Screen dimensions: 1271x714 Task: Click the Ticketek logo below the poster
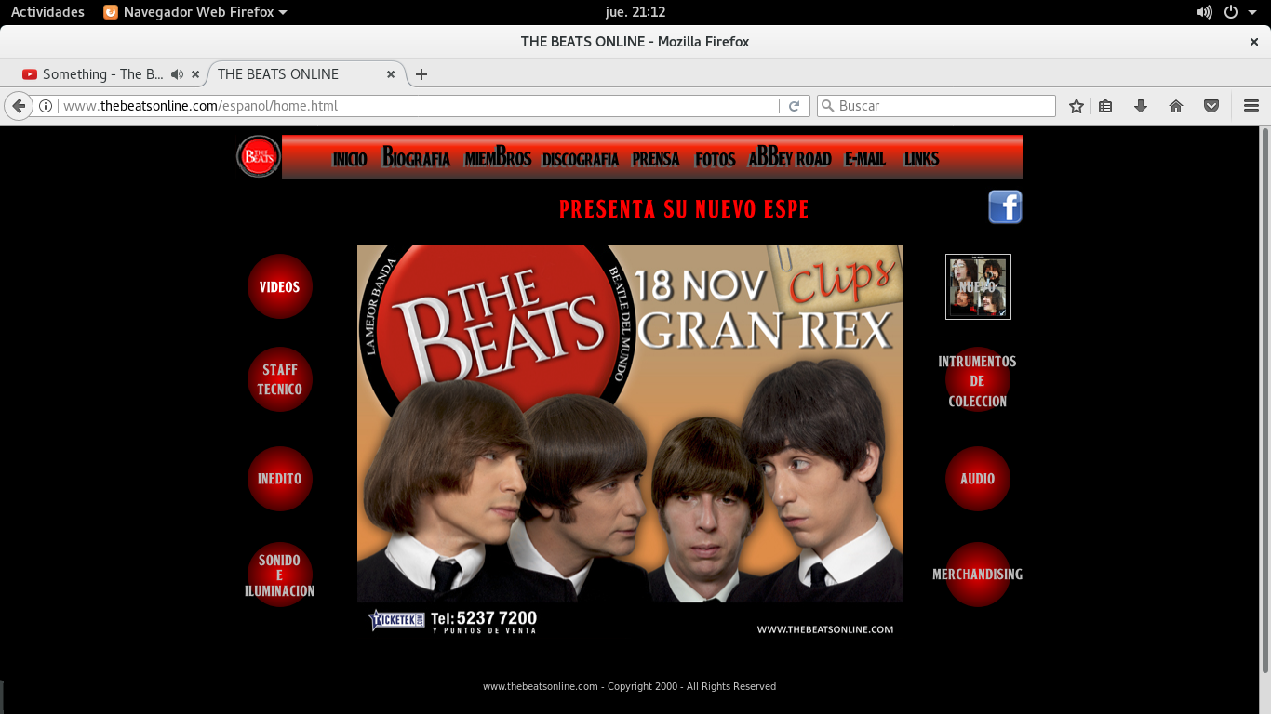pyautogui.click(x=396, y=619)
